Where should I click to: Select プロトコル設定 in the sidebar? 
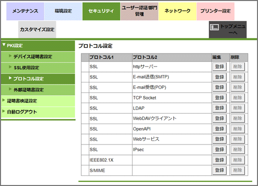click(x=38, y=79)
